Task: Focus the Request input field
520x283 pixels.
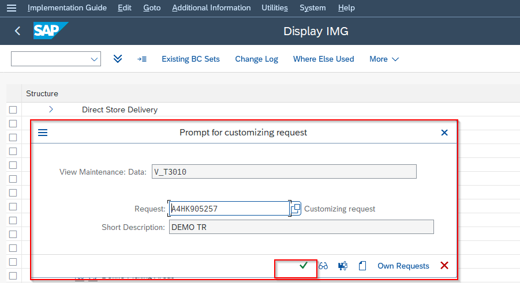Action: coord(229,209)
